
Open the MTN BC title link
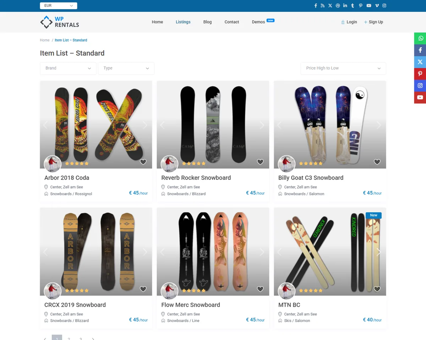289,305
